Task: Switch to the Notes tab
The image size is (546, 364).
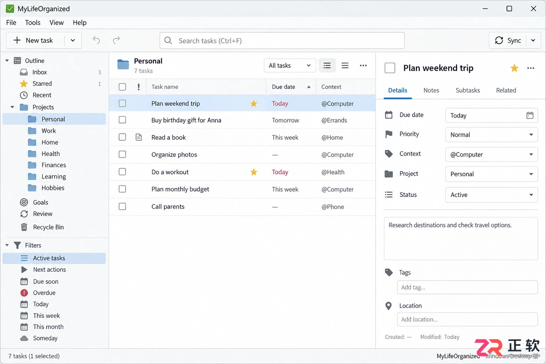Action: pyautogui.click(x=431, y=90)
